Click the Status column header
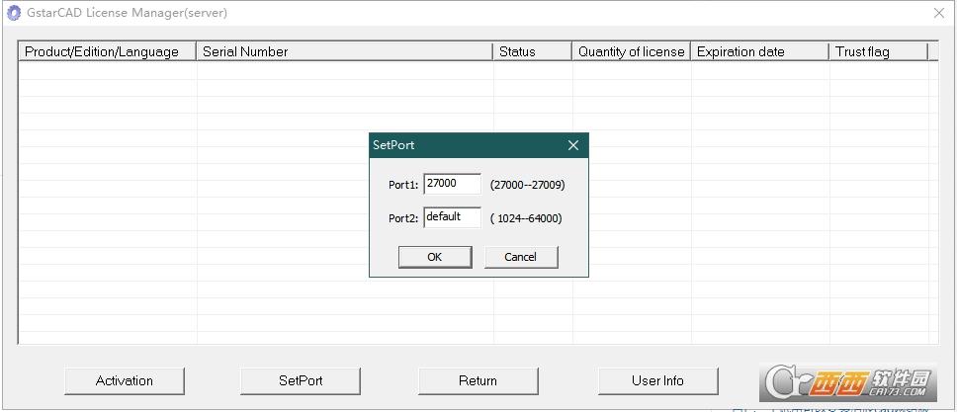Image resolution: width=957 pixels, height=412 pixels. pos(532,52)
